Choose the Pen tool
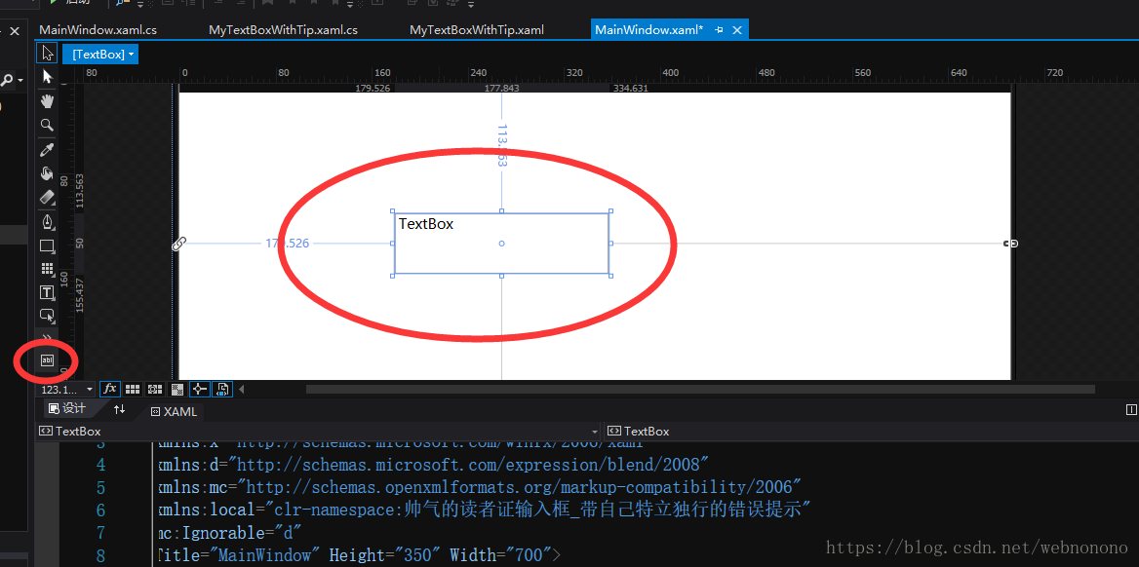Viewport: 1139px width, 567px height. tap(47, 221)
